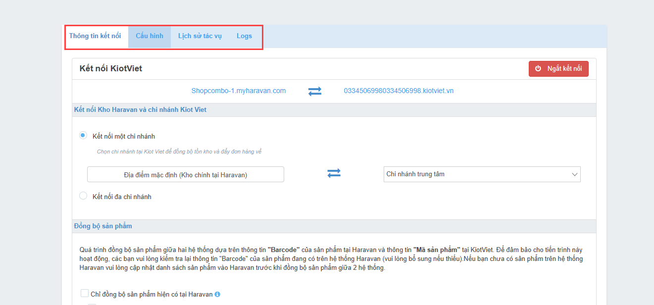The height and width of the screenshot is (305, 654).
Task: Choose the Kết nối đa chi nhánh option
Action: click(83, 196)
